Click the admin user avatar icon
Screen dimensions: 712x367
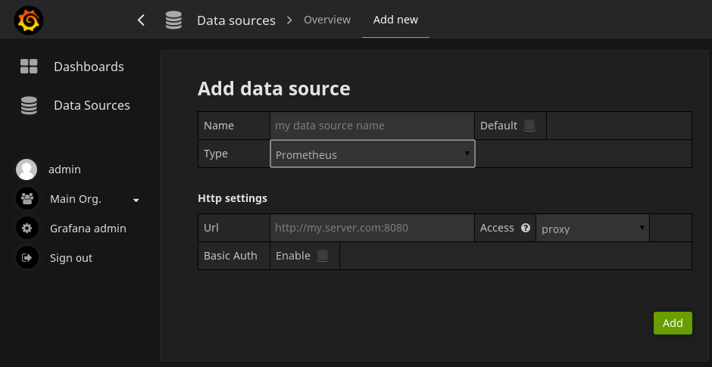[x=27, y=170]
